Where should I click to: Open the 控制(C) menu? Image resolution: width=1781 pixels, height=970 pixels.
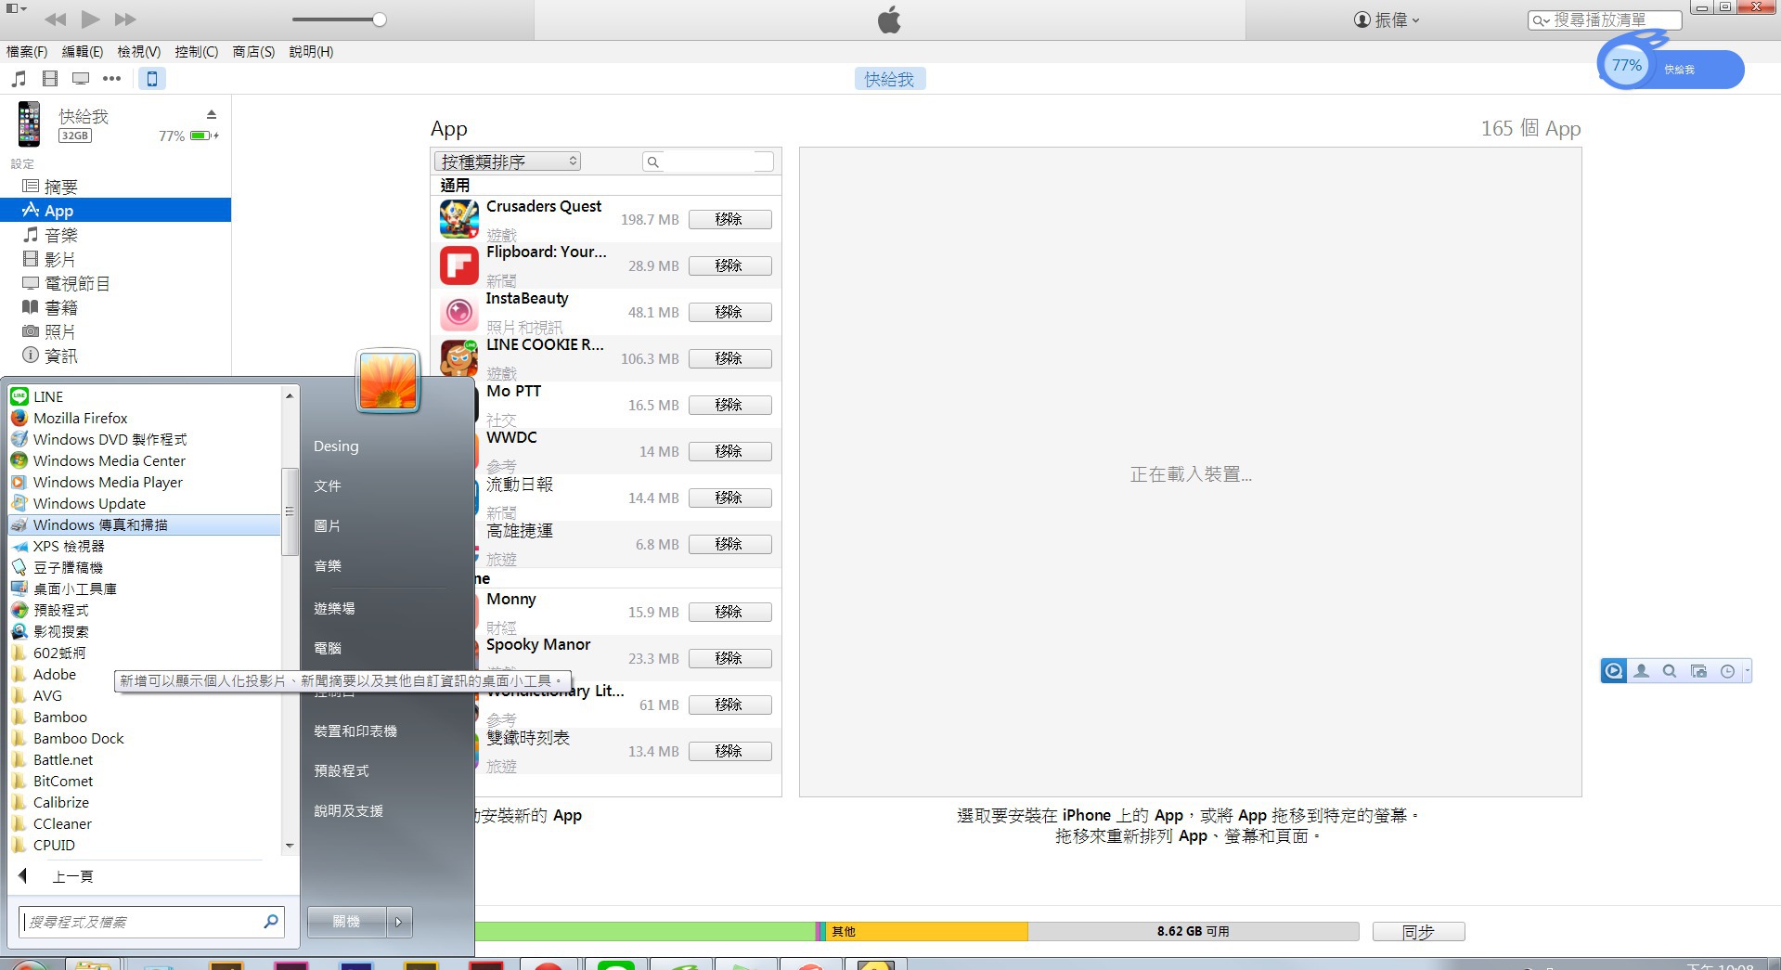[197, 52]
